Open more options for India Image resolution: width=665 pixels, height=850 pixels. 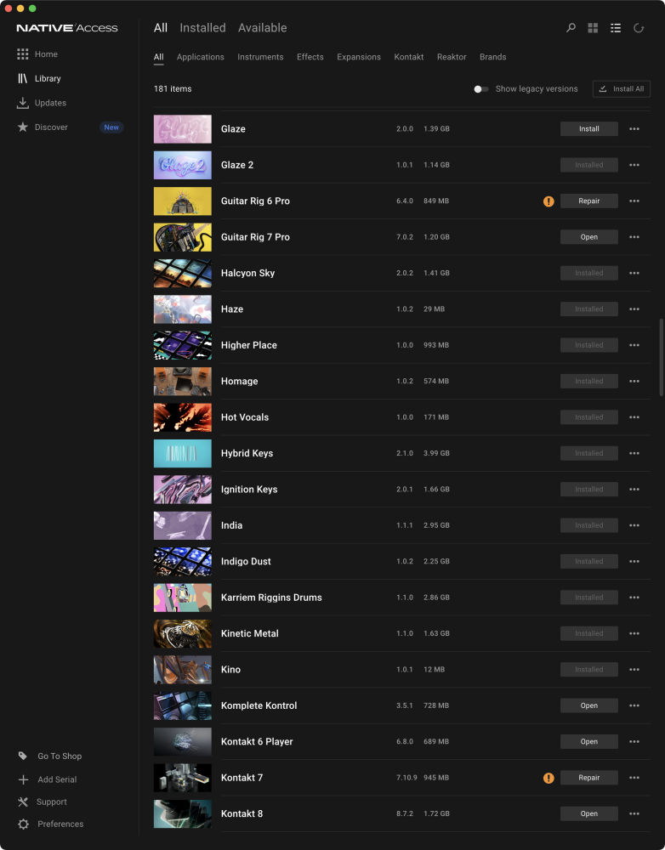[x=634, y=525]
